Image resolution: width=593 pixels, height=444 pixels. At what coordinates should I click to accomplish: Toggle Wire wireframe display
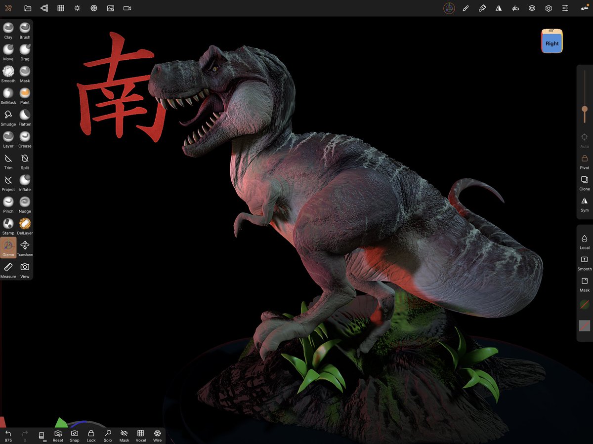pos(157,436)
